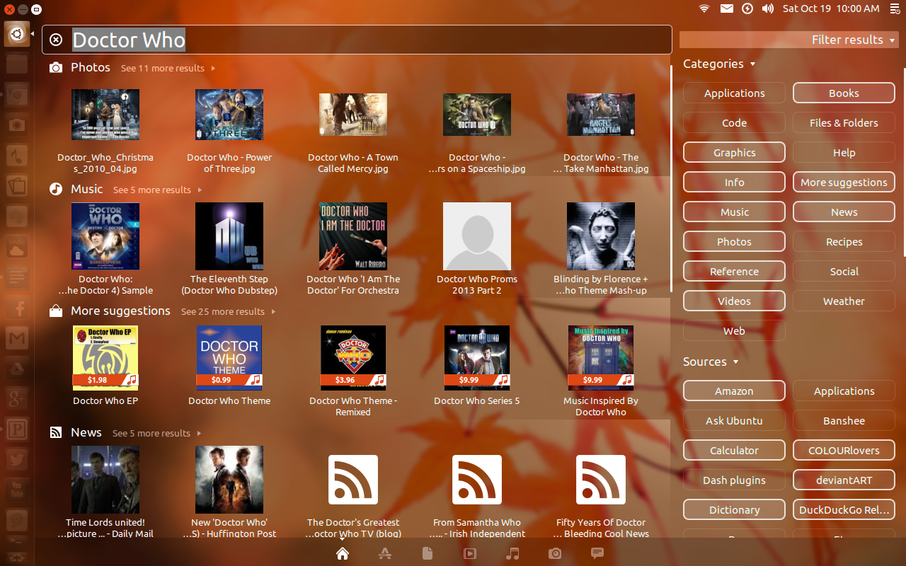Open the session menu indicator
This screenshot has height=566, width=906.
894,8
